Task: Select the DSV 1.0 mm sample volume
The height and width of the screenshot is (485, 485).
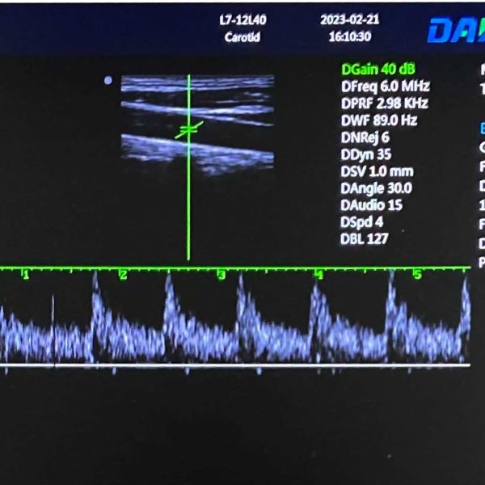Action: coord(377,171)
